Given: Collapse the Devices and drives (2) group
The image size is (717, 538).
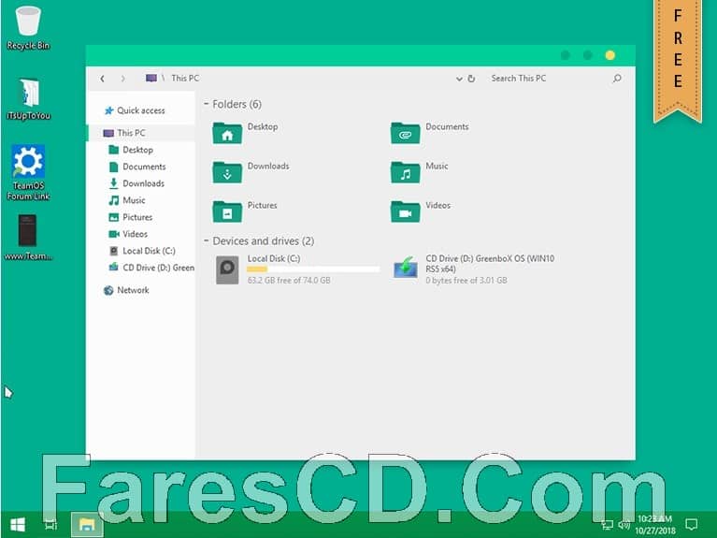Looking at the screenshot, I should (207, 240).
